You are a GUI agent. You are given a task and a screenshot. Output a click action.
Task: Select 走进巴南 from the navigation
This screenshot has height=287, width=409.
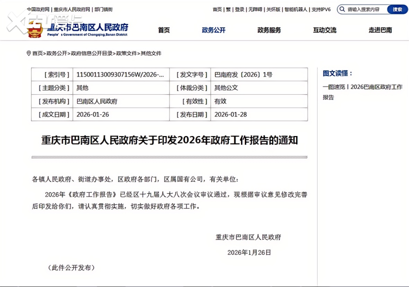tap(380, 30)
